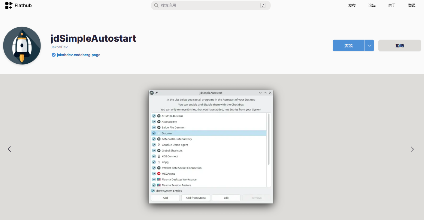Screen dimensions: 424x220
Task: Disable the MEGAsync checkbox
Action: pos(154,173)
